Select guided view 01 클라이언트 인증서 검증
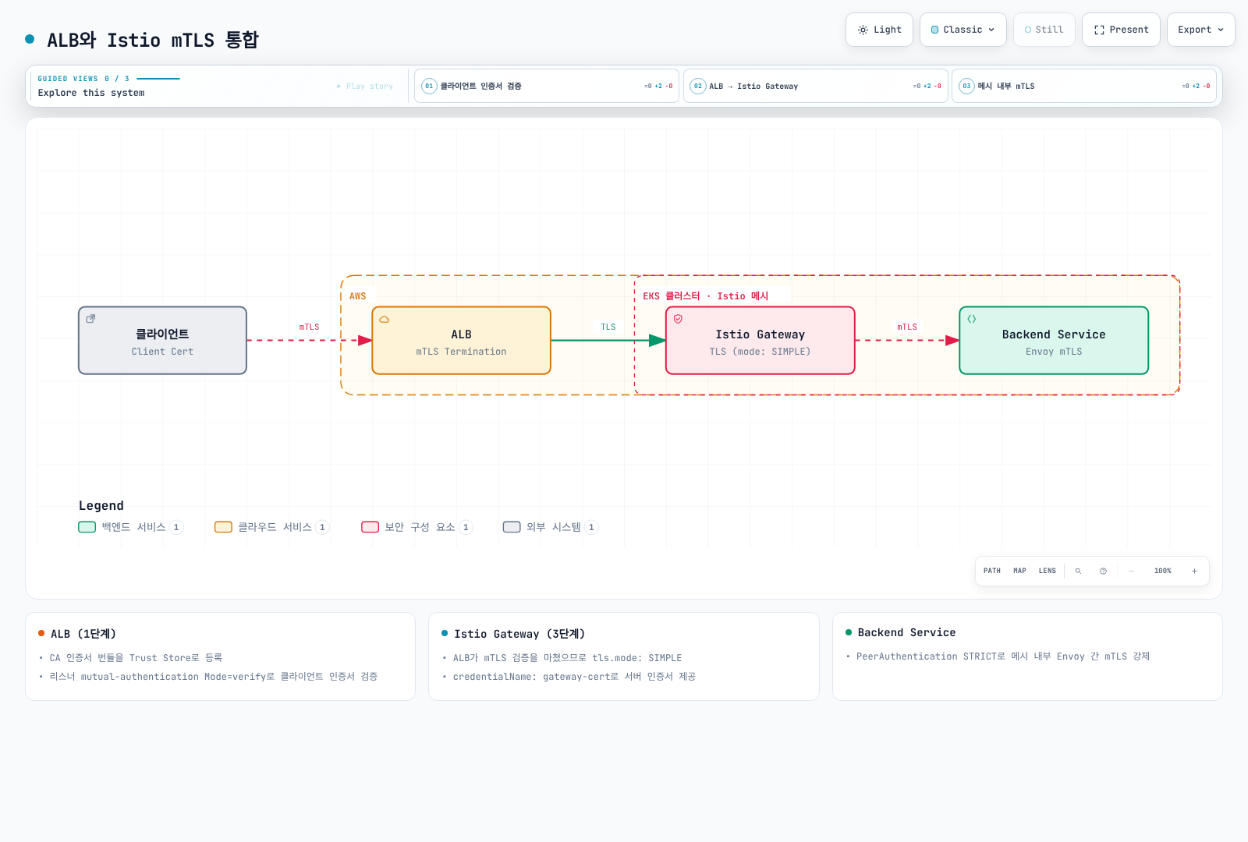 pyautogui.click(x=547, y=86)
